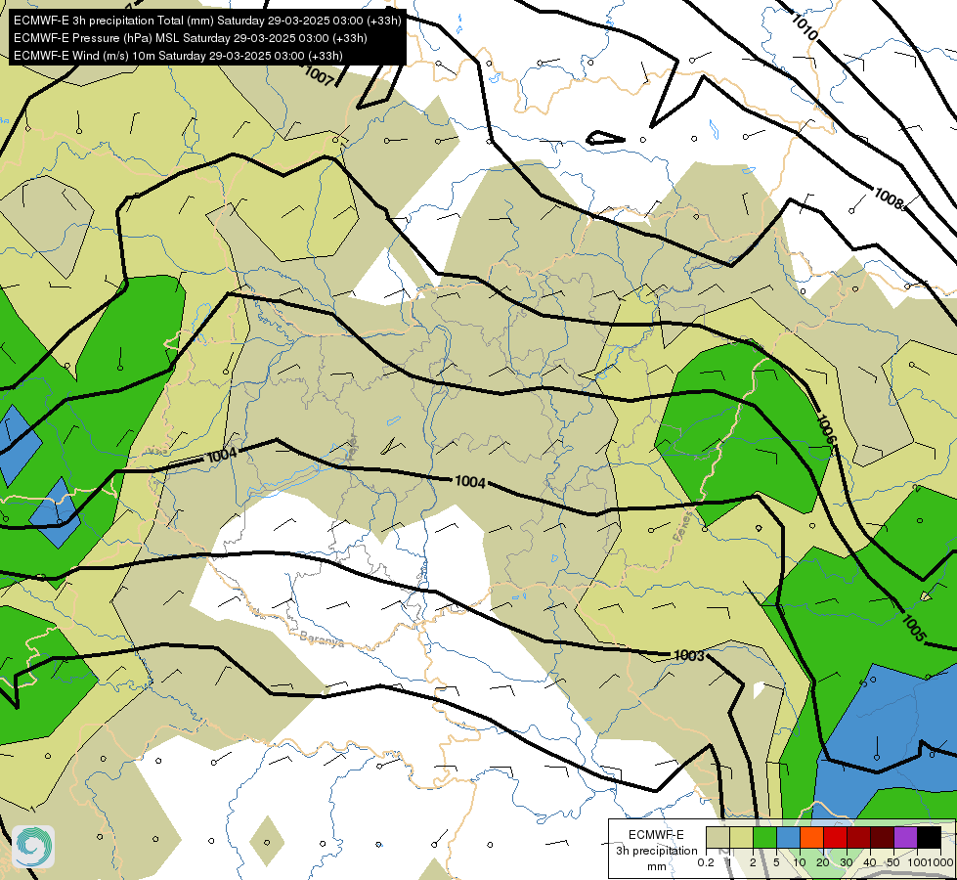Viewport: 957px width, 880px height.
Task: Click the 1006 isobar label
Action: pyautogui.click(x=825, y=429)
